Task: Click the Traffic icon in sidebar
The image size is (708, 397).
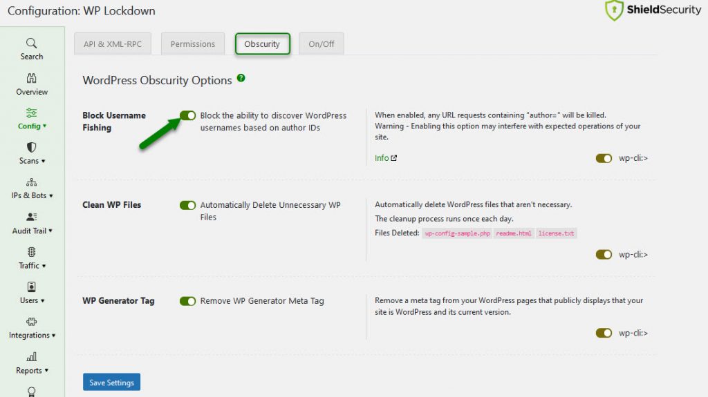Action: tap(31, 252)
